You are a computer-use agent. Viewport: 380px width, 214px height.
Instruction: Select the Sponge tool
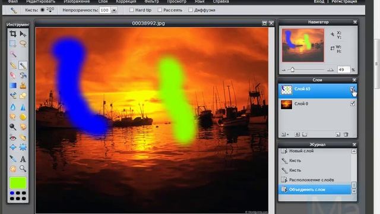(23, 117)
